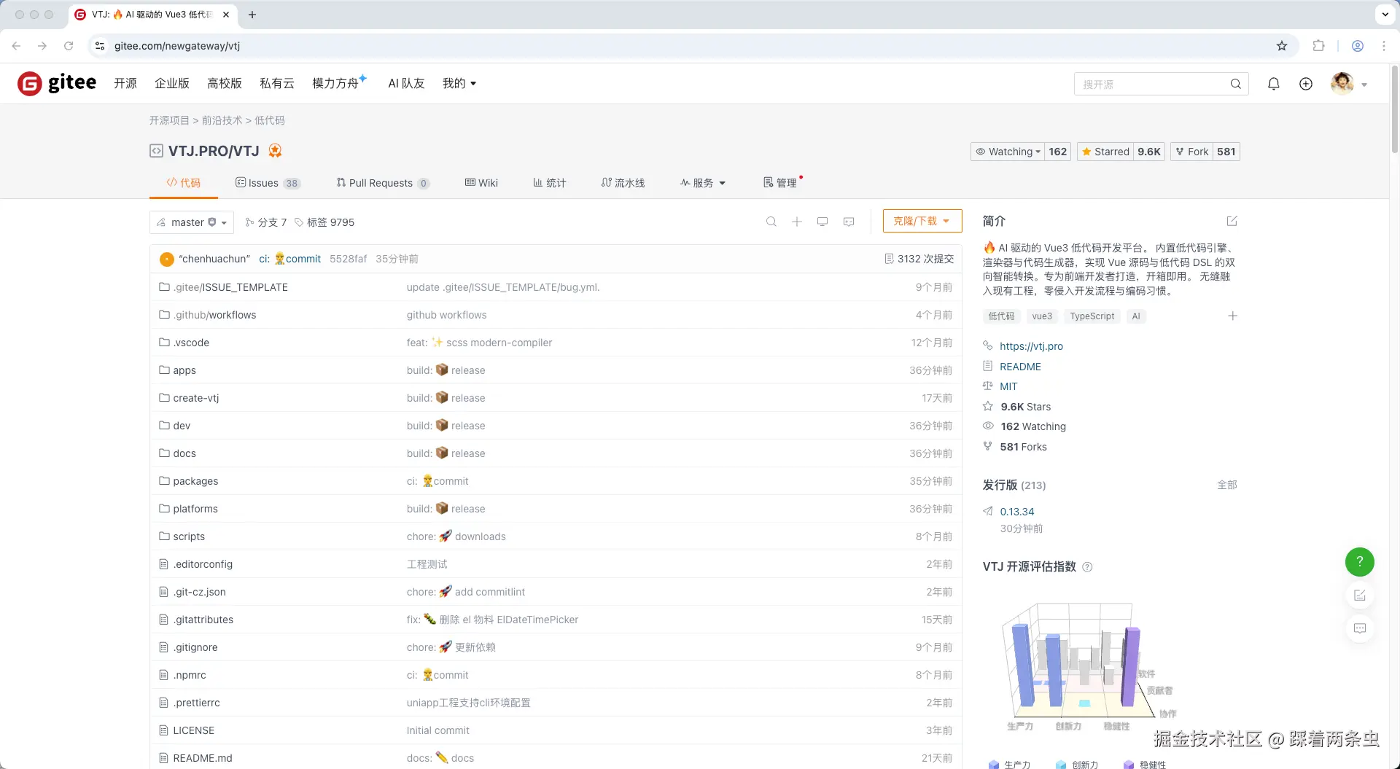View the 3132 次提交 commit history

[x=919, y=259]
